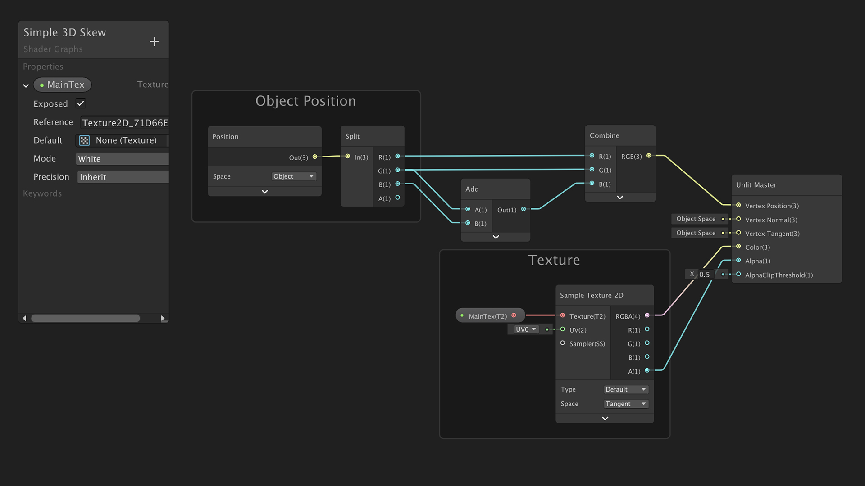Click the Split node In(3) port
865x486 pixels.
point(348,156)
